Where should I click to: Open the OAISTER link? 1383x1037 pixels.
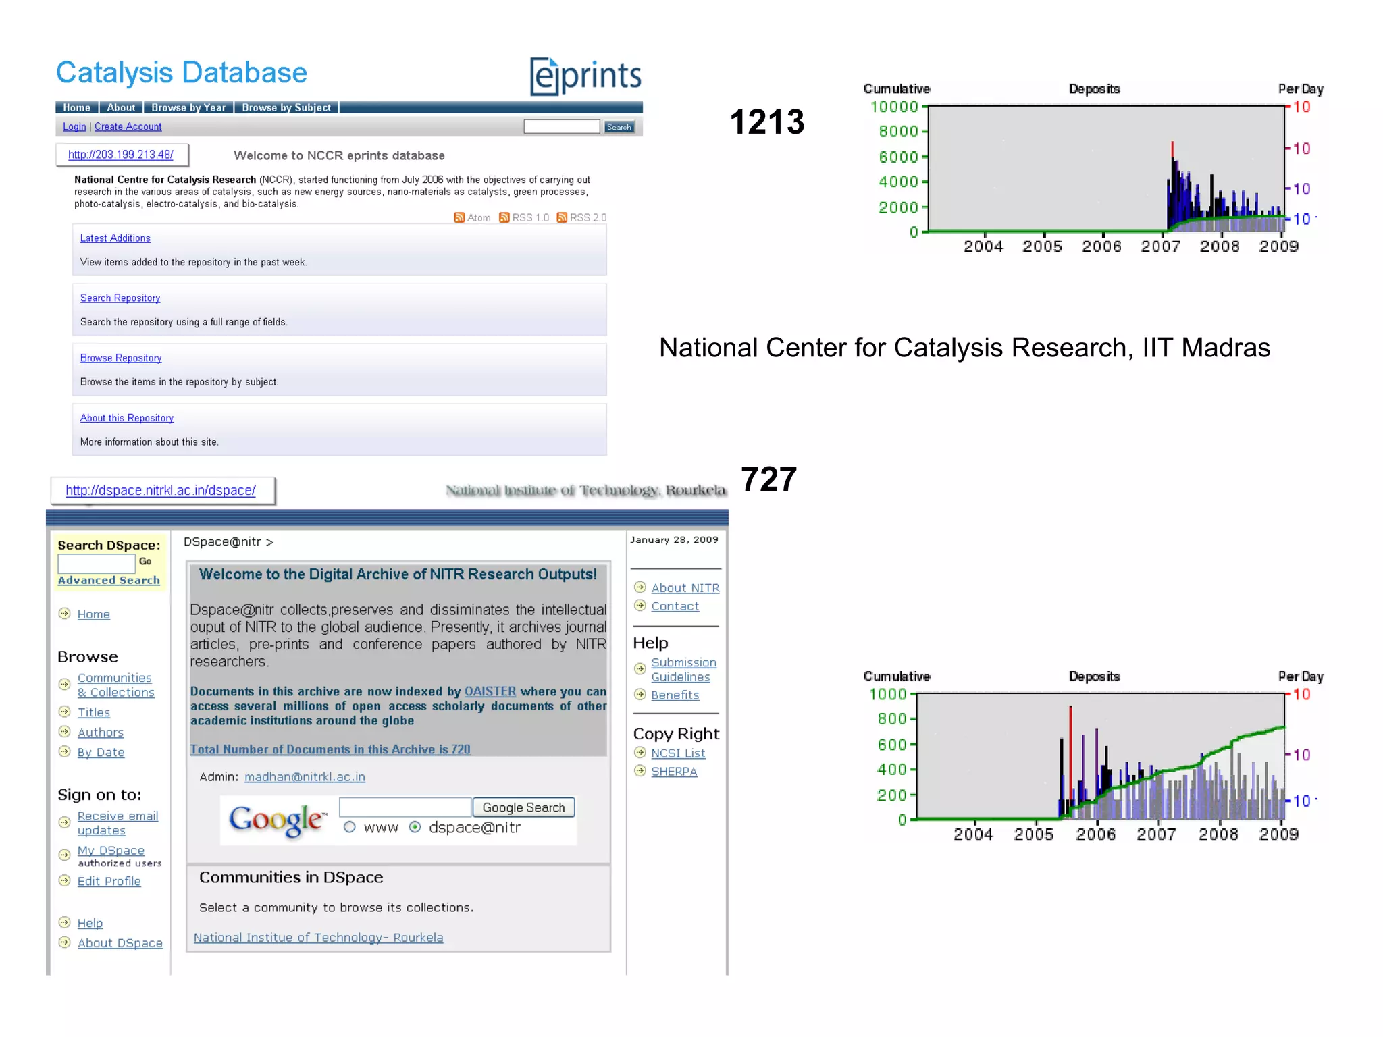(490, 691)
